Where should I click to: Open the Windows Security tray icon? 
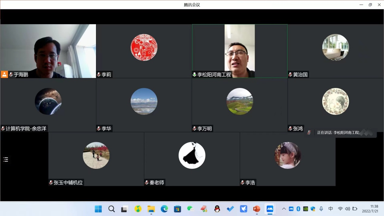313,209
